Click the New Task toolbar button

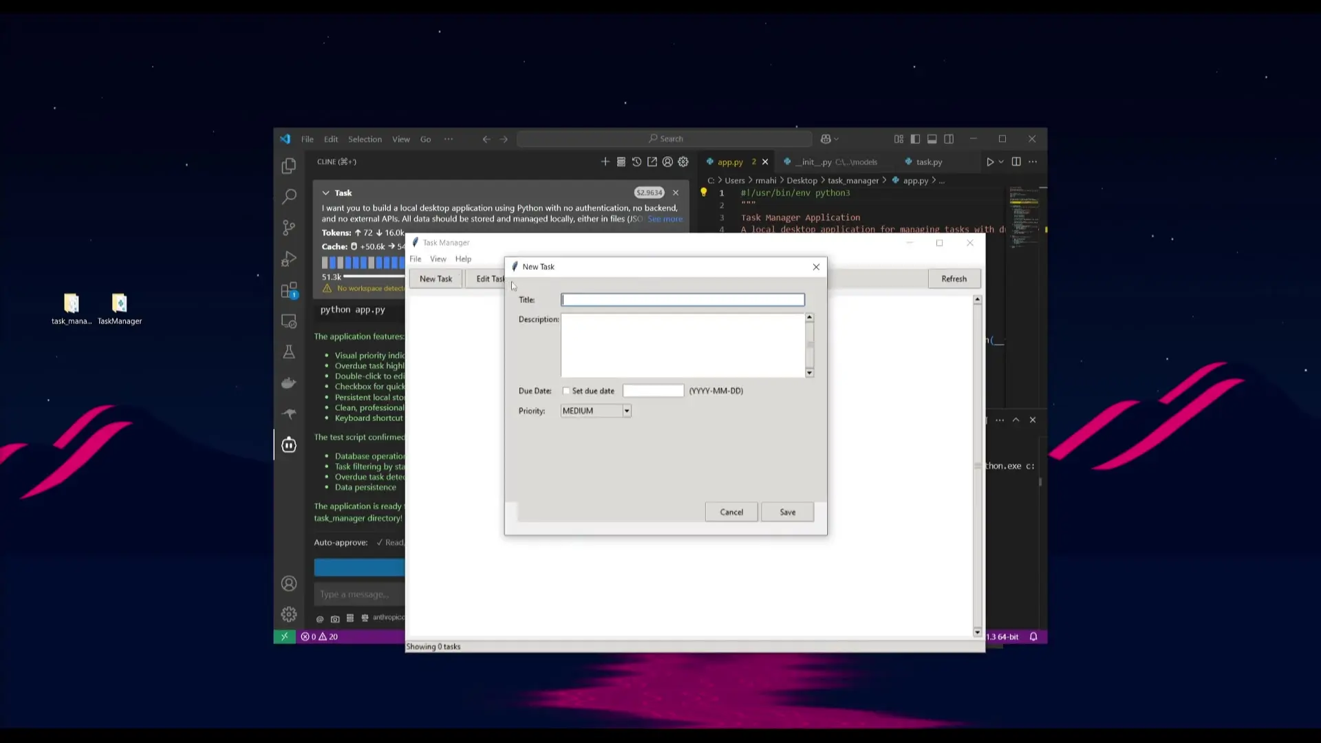pyautogui.click(x=436, y=279)
